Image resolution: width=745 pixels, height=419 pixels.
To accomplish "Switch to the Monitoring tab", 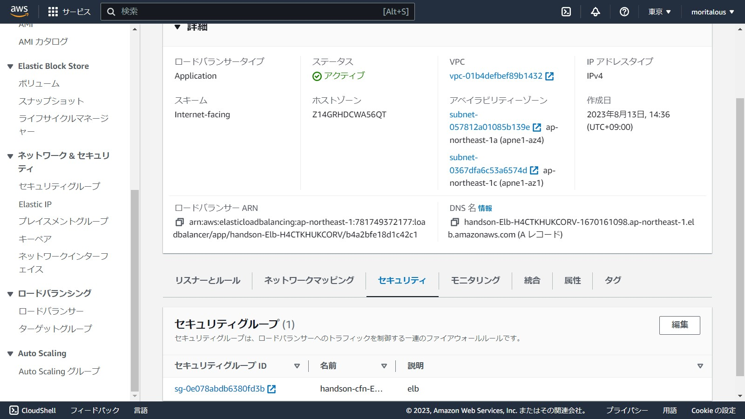I will 475,280.
